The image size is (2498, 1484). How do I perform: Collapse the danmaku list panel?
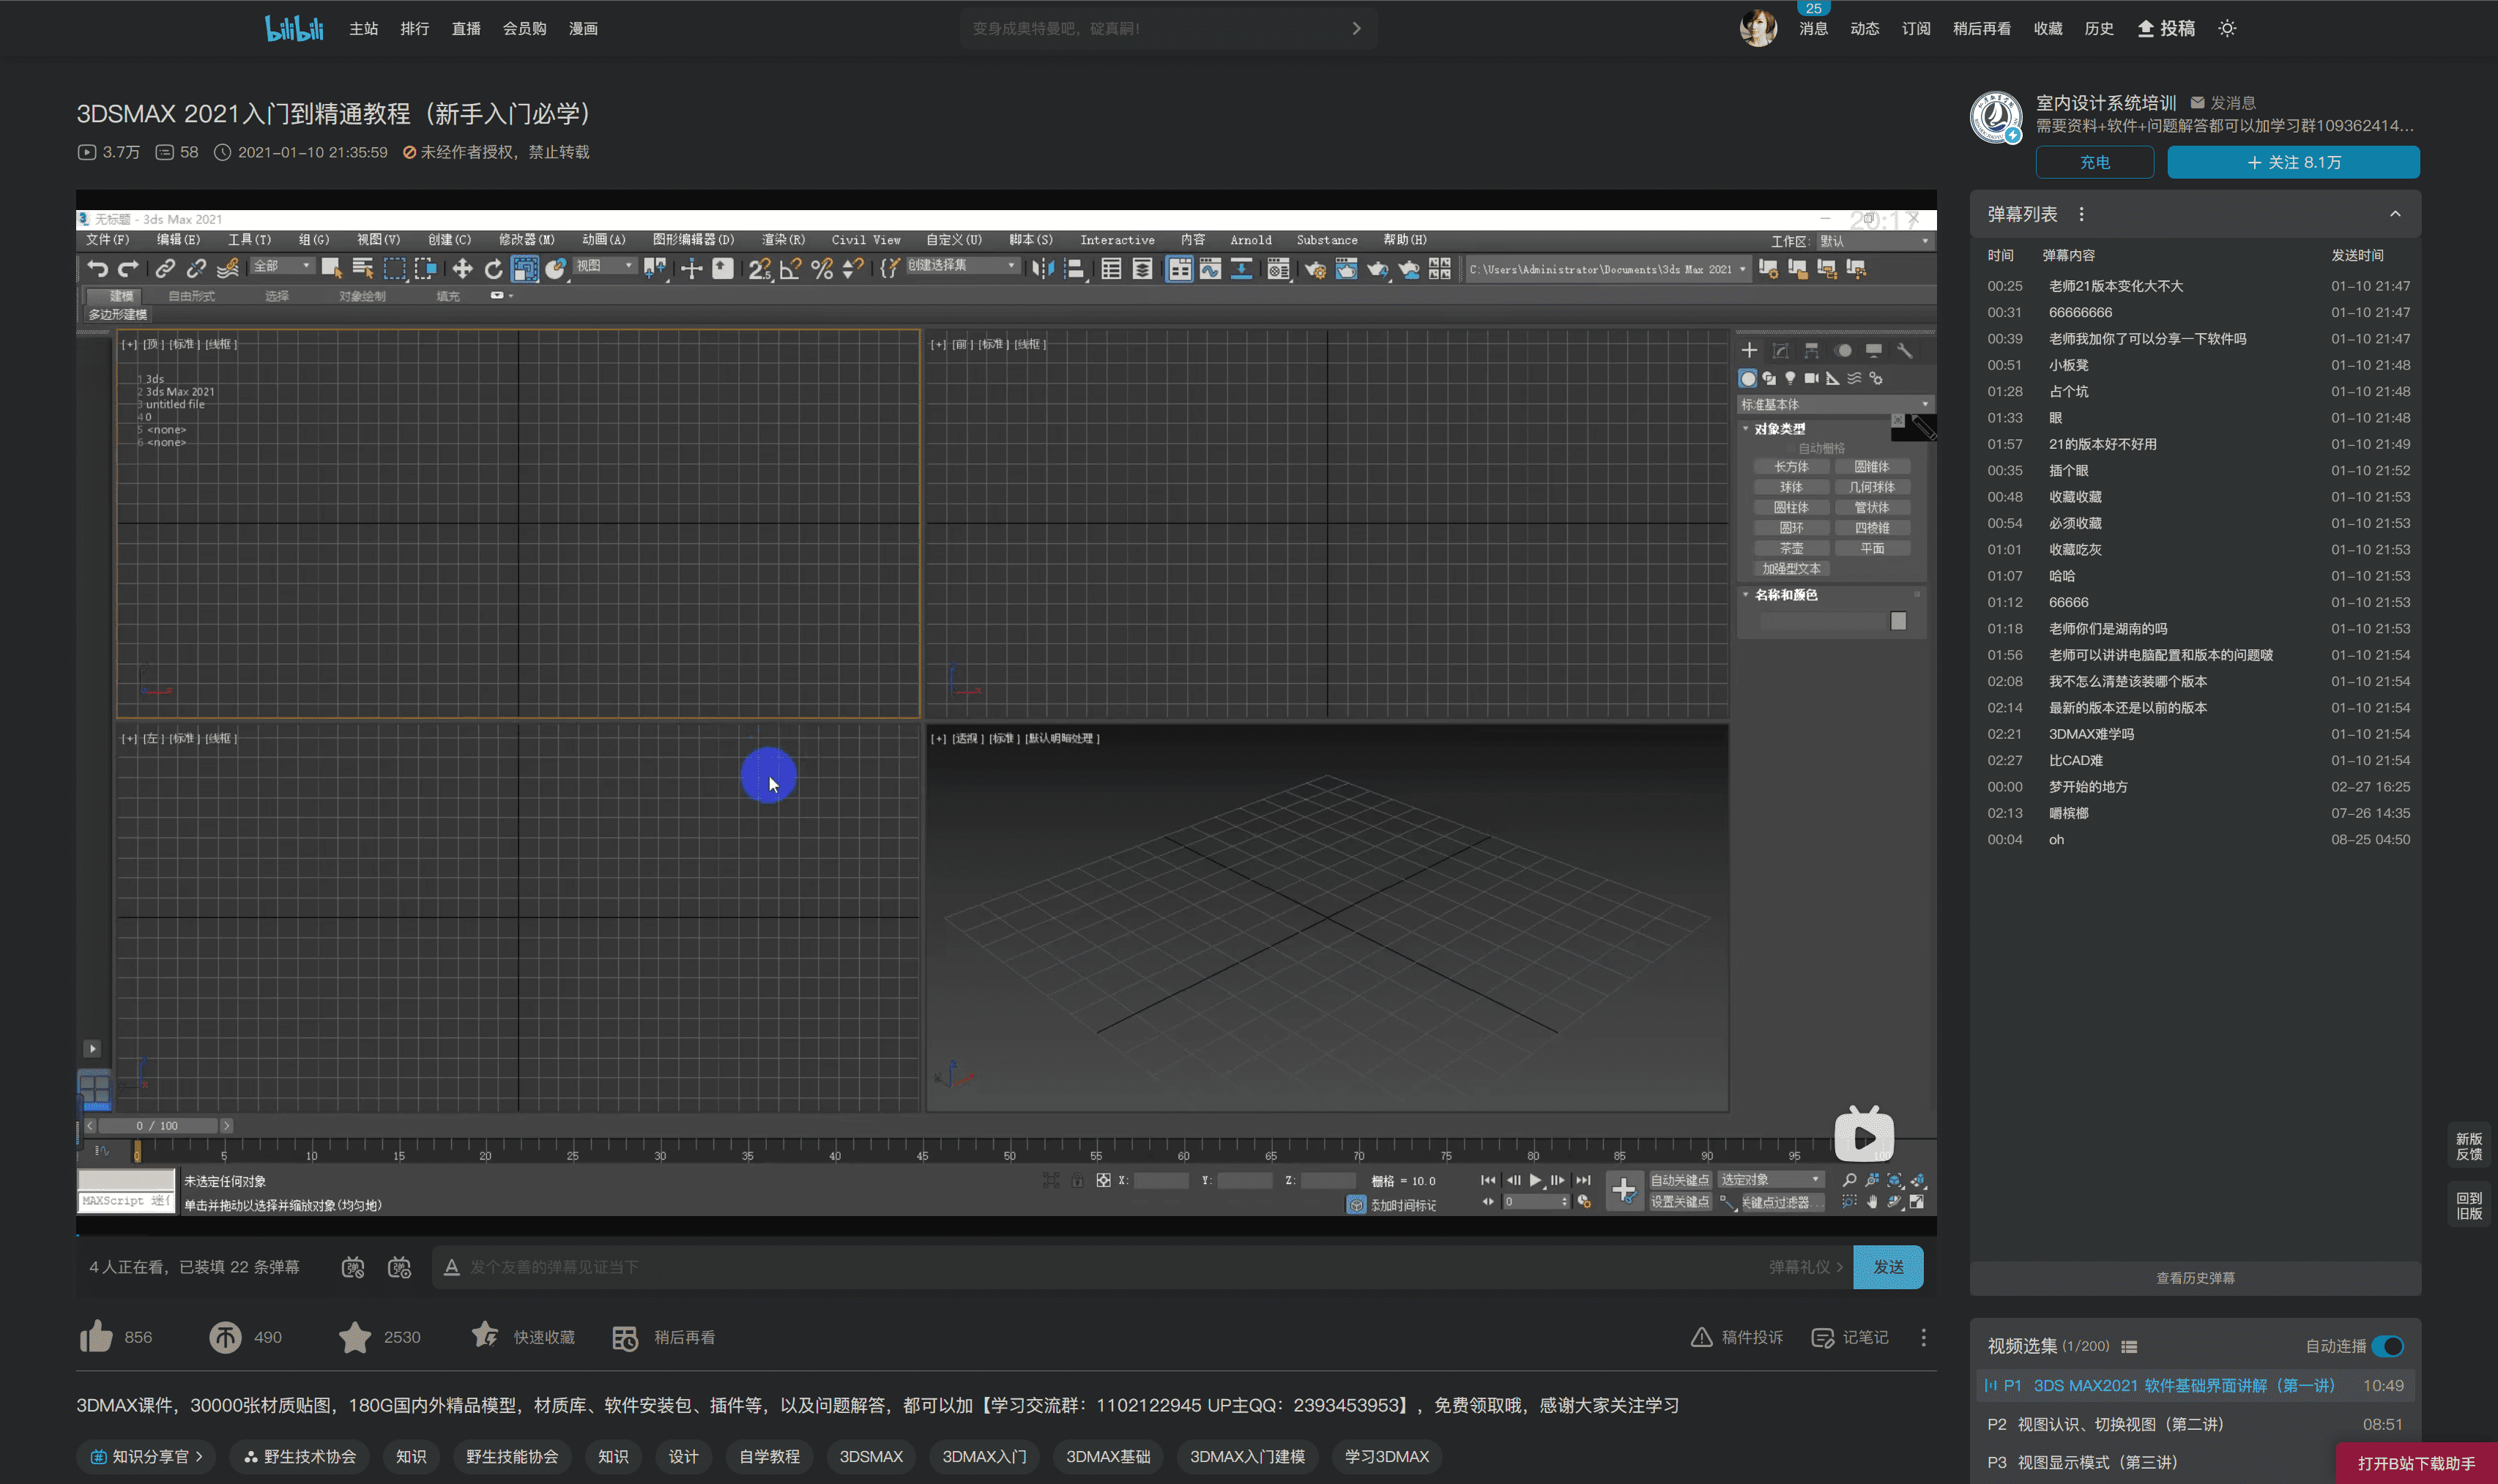(2395, 214)
